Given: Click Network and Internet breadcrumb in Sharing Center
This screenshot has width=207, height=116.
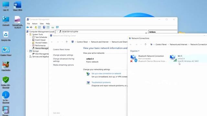Looking at the screenshot, I should pos(100,42).
